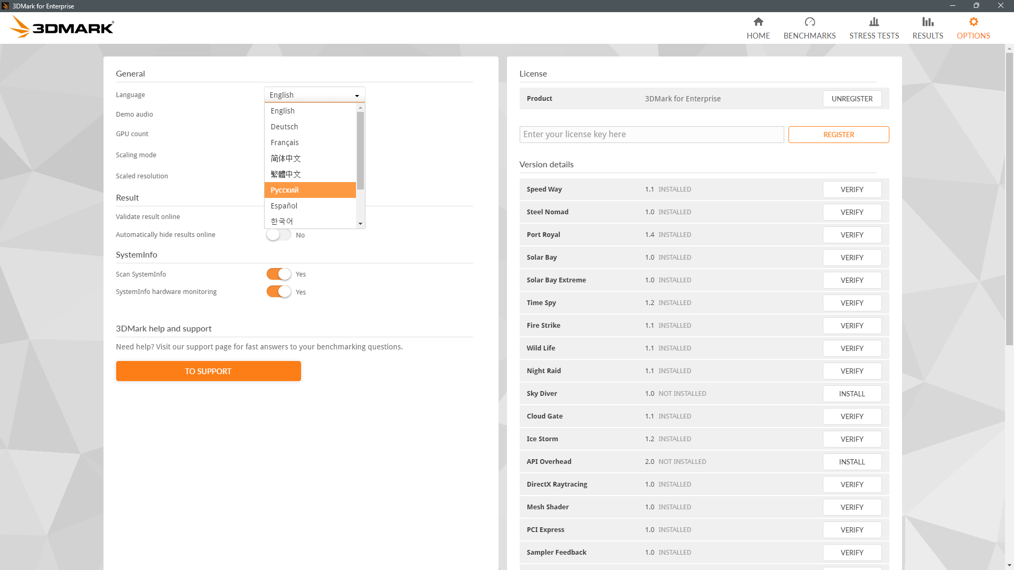Open the Stress Tests chart icon
1014x570 pixels.
click(874, 22)
